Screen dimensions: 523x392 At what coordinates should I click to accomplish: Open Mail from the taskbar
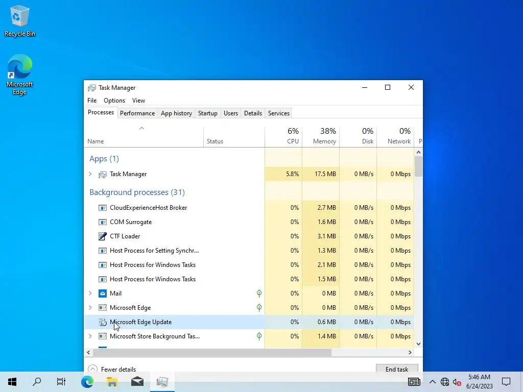click(137, 382)
